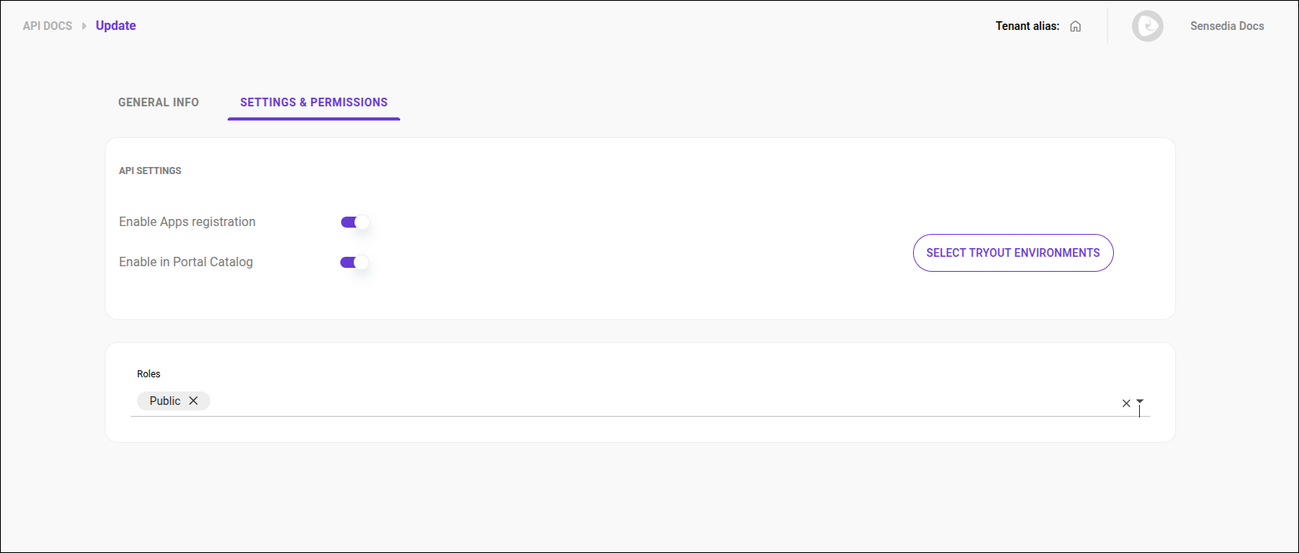Clear all selected roles using the X icon
Image resolution: width=1299 pixels, height=553 pixels.
click(1125, 403)
